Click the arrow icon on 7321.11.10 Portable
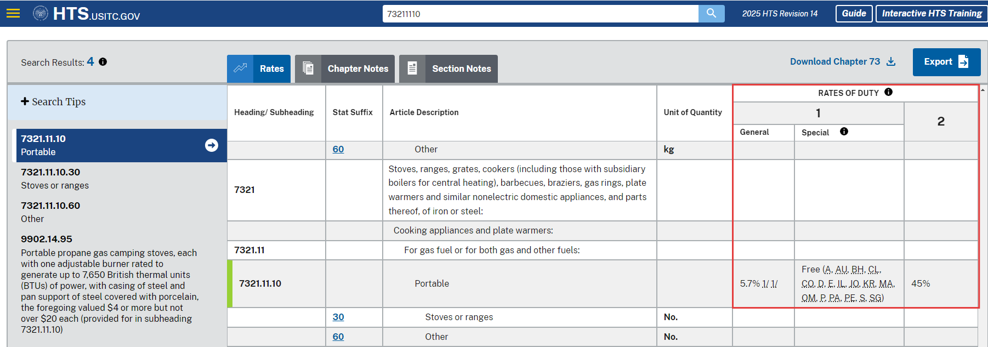 [x=211, y=145]
